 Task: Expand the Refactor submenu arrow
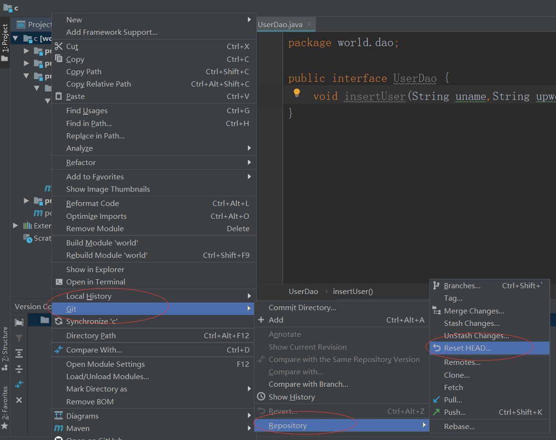(x=249, y=162)
